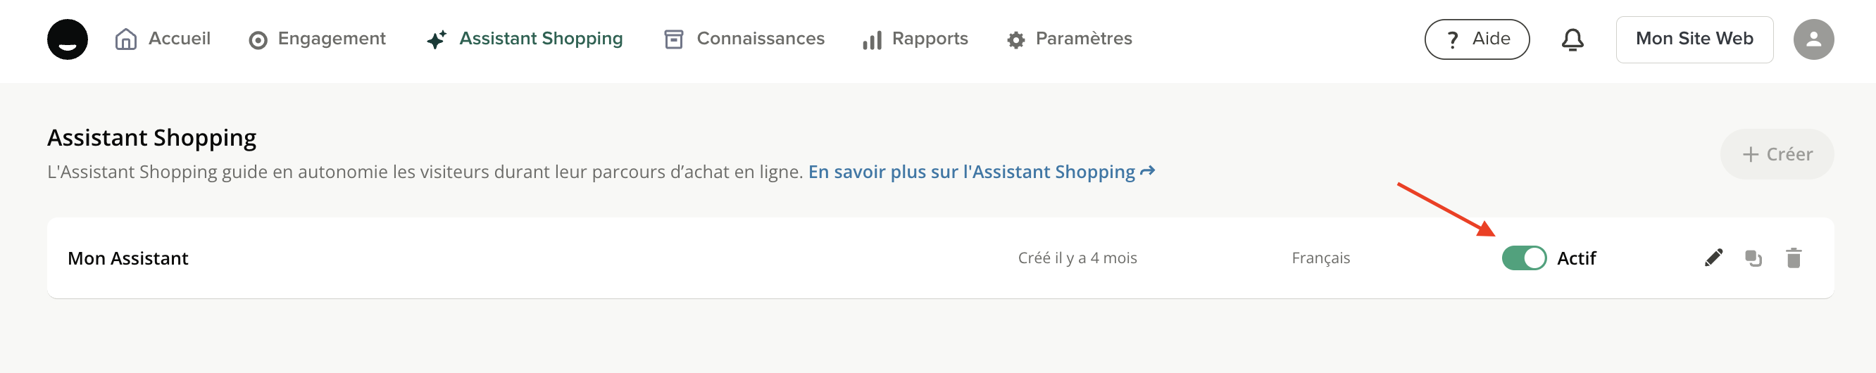This screenshot has width=1876, height=373.
Task: Open the notifications bell
Action: [1572, 39]
